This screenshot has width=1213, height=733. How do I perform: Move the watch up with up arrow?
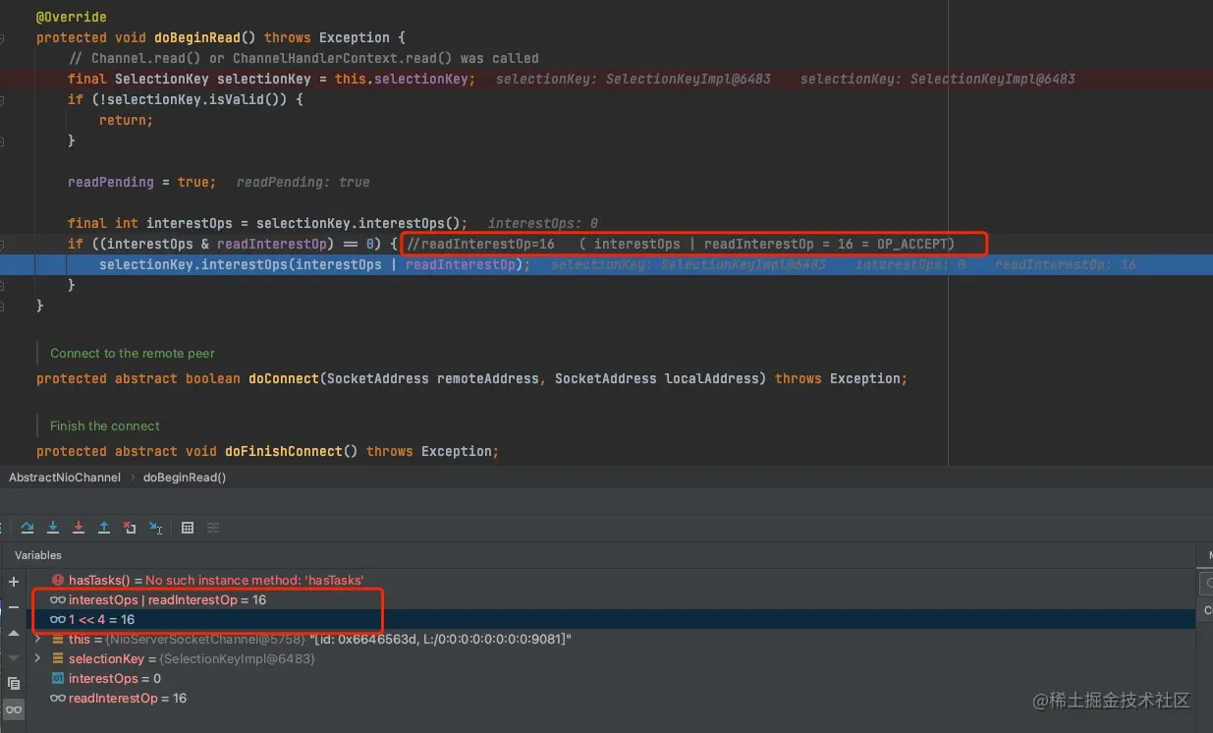(14, 633)
